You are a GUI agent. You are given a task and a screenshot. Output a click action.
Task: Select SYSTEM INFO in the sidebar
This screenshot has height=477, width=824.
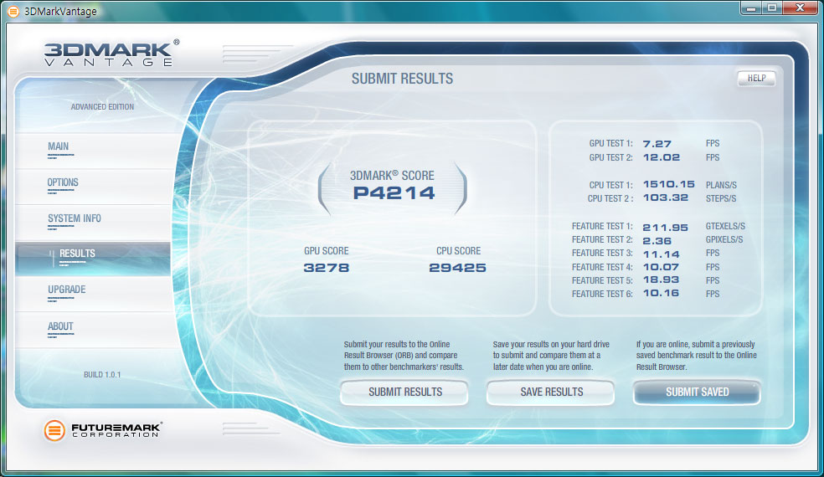(x=74, y=219)
